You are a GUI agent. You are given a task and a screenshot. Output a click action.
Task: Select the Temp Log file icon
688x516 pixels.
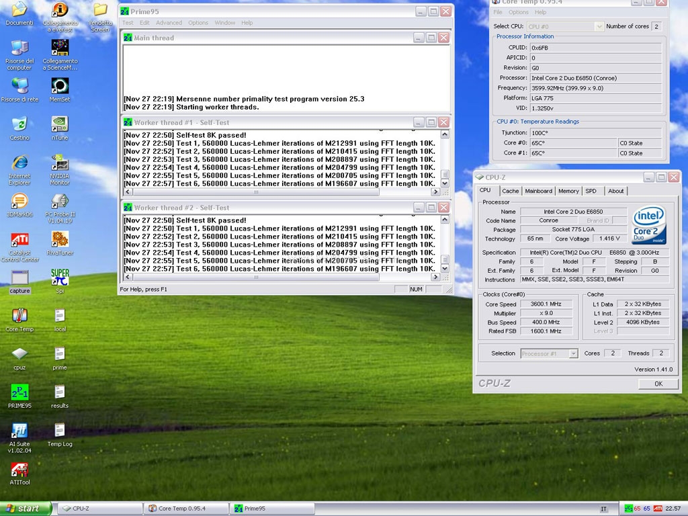coord(60,435)
